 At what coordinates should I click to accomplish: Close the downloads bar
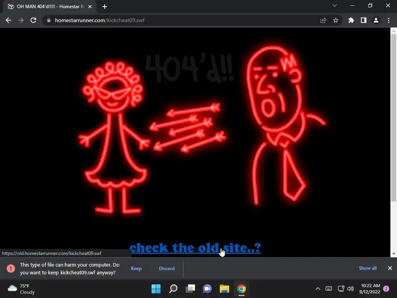click(x=390, y=268)
